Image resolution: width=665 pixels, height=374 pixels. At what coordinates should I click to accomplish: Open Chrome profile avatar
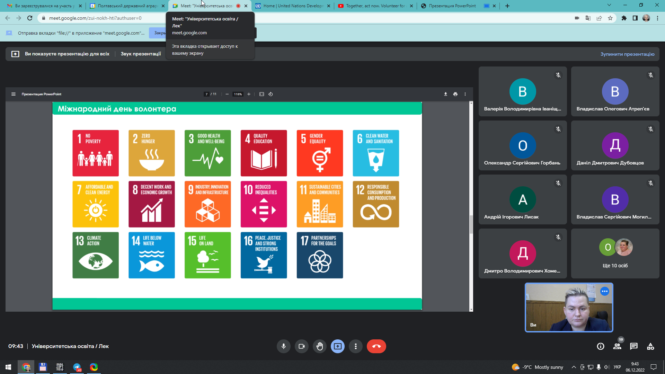tap(646, 18)
